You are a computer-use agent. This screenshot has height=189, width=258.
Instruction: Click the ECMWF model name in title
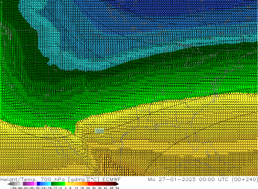coord(111,179)
